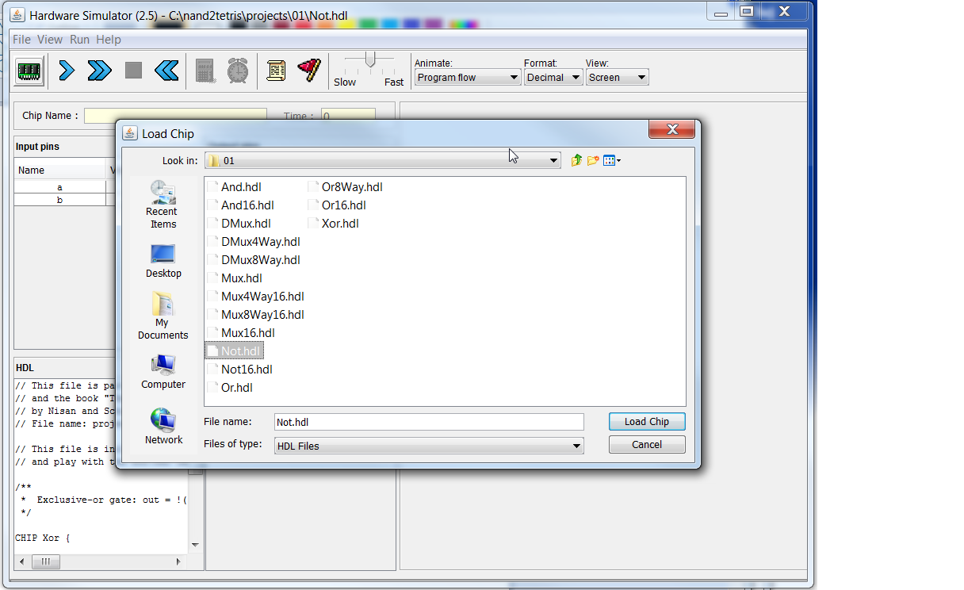Click the Load Script scroll icon
964x590 pixels.
click(x=276, y=71)
